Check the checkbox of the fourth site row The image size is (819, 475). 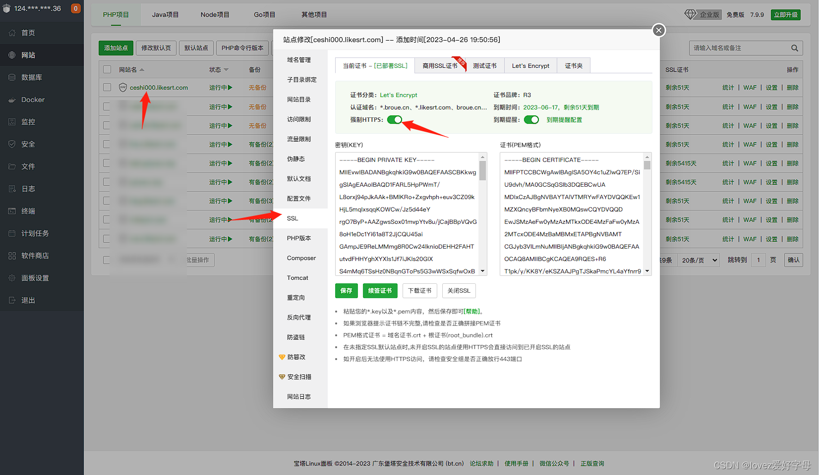point(107,144)
